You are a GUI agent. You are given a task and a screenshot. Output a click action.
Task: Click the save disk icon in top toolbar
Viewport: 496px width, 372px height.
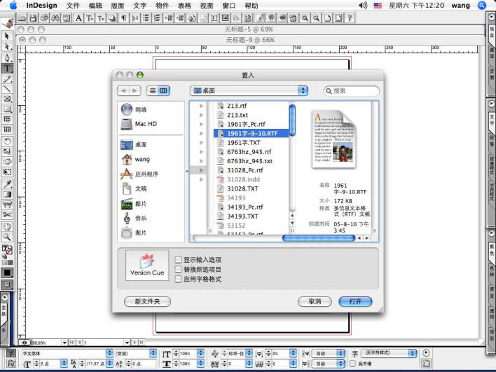pos(34,18)
